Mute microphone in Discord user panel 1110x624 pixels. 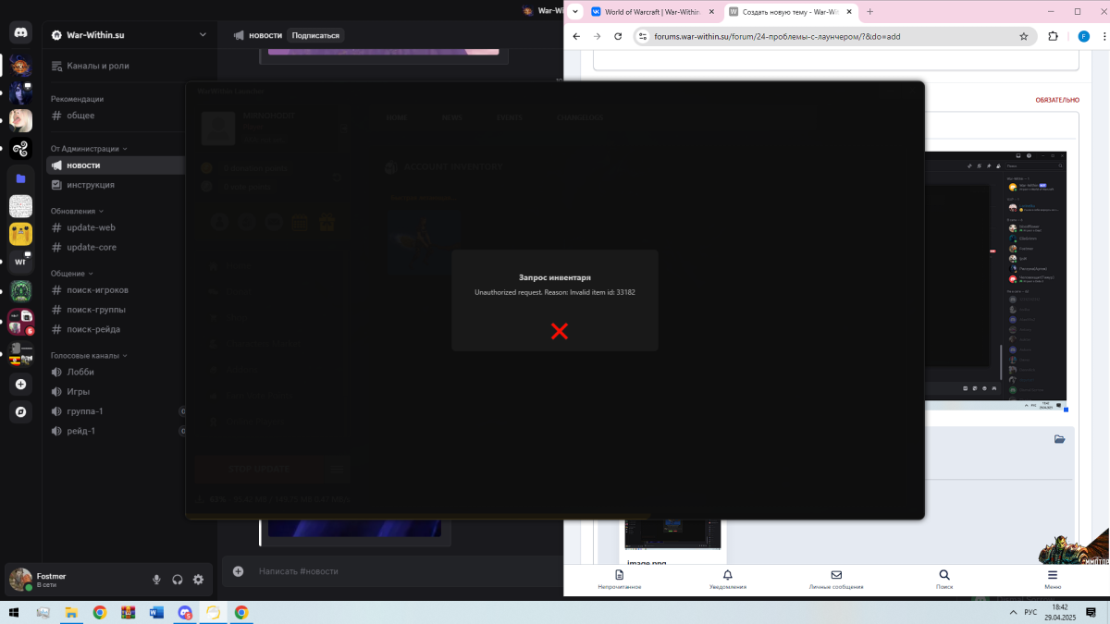pos(156,580)
